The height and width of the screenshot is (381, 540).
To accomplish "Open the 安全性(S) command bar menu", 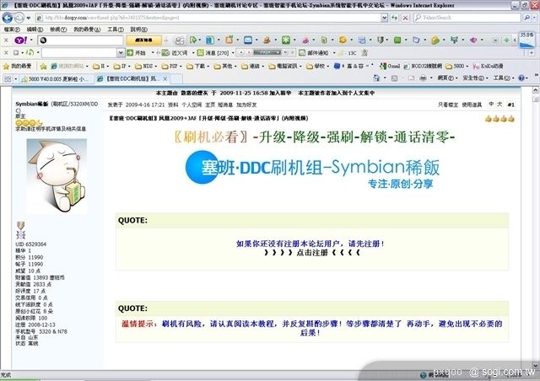I will point(475,78).
